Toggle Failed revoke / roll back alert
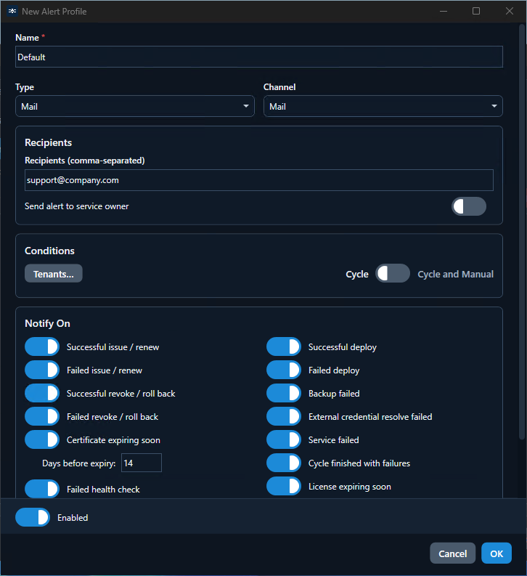527x576 pixels. click(42, 417)
